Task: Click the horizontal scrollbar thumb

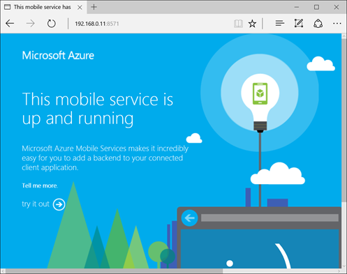Action: (x=114, y=271)
